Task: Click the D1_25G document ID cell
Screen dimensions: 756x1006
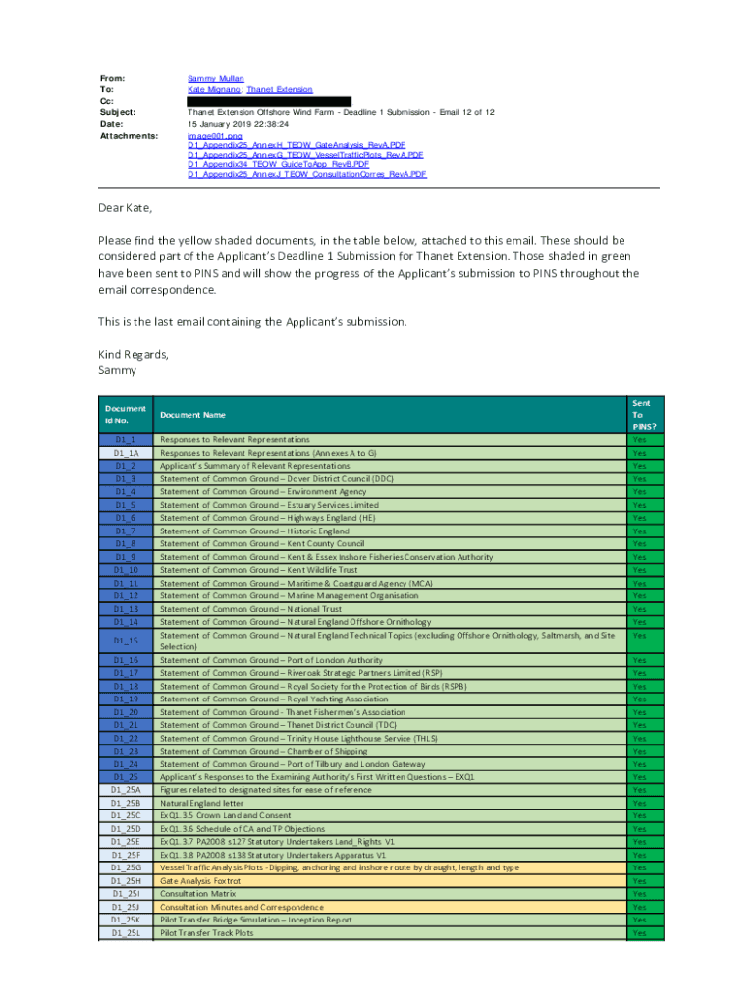Action: [125, 867]
